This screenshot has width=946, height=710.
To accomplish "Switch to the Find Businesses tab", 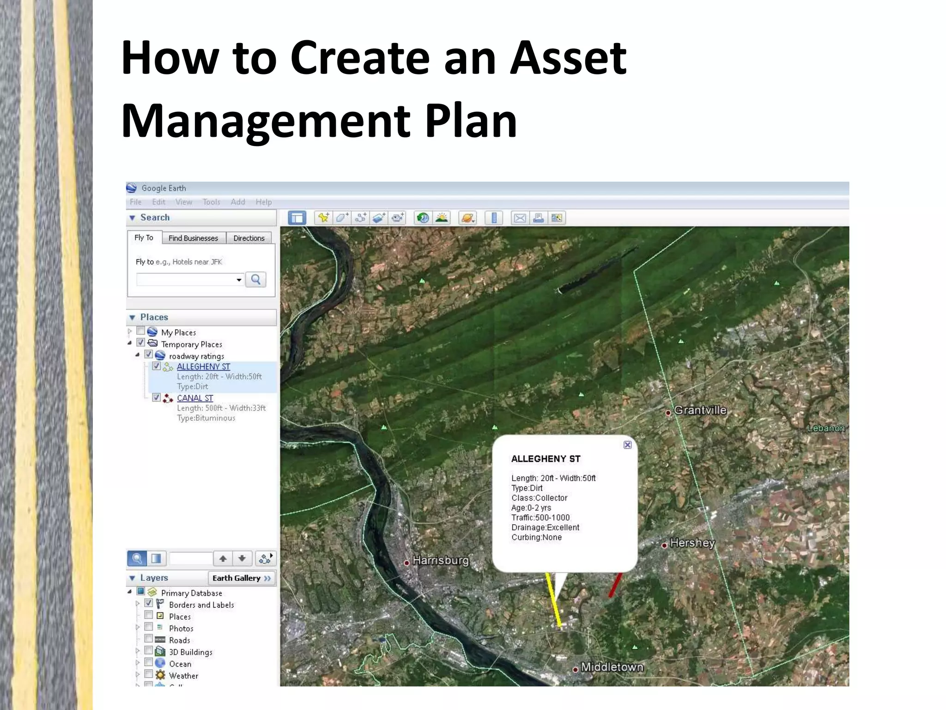I will tap(193, 238).
